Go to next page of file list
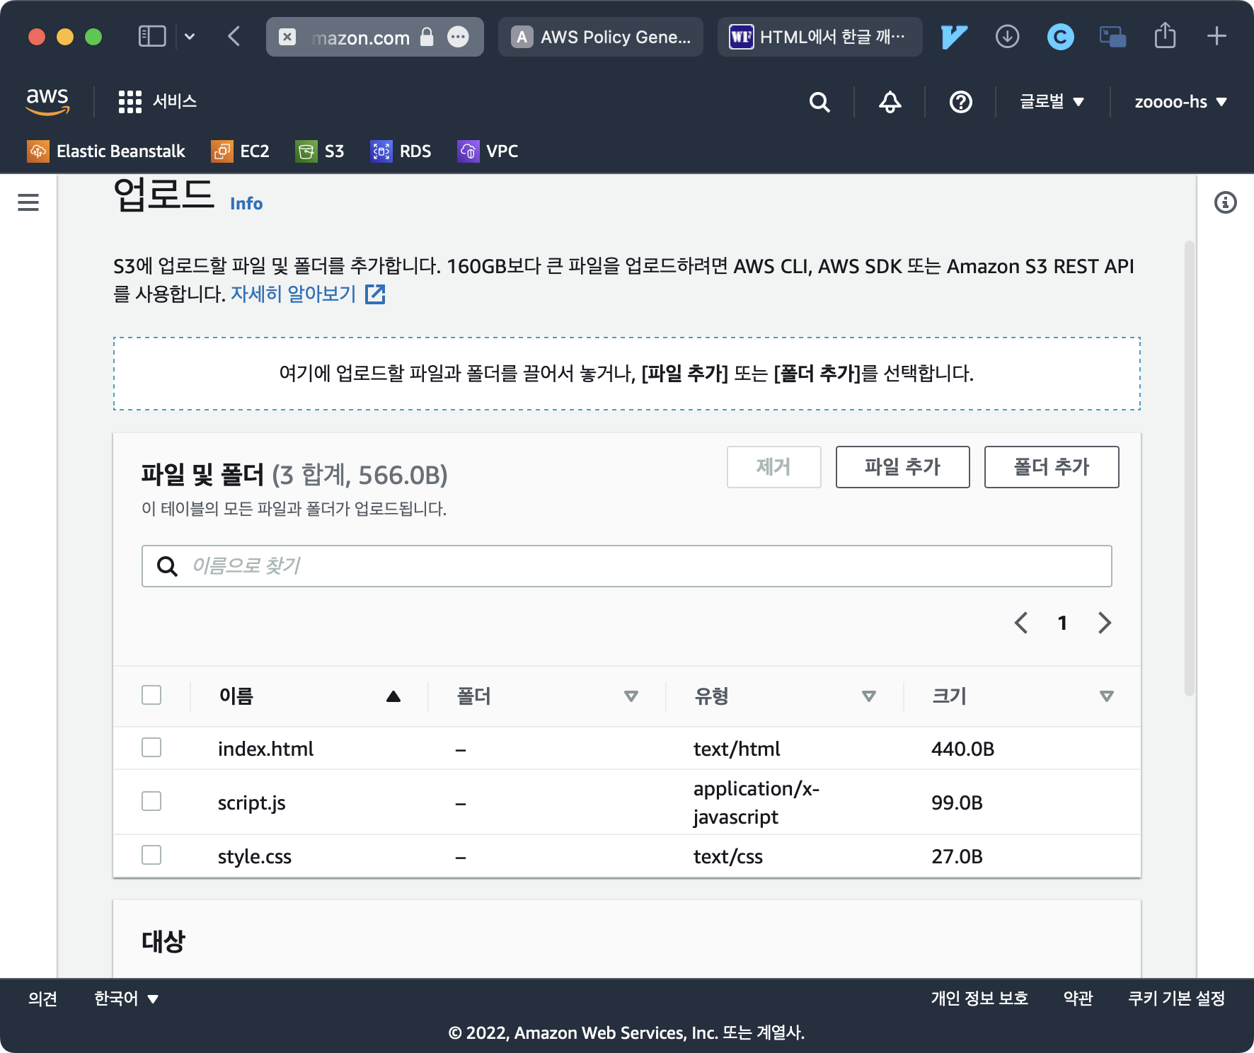Screen dimensions: 1254x1053 (x=1105, y=623)
